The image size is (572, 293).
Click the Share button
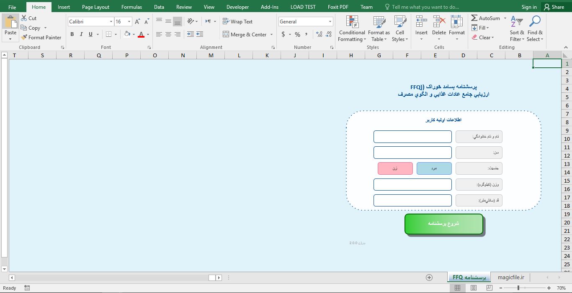coord(553,7)
